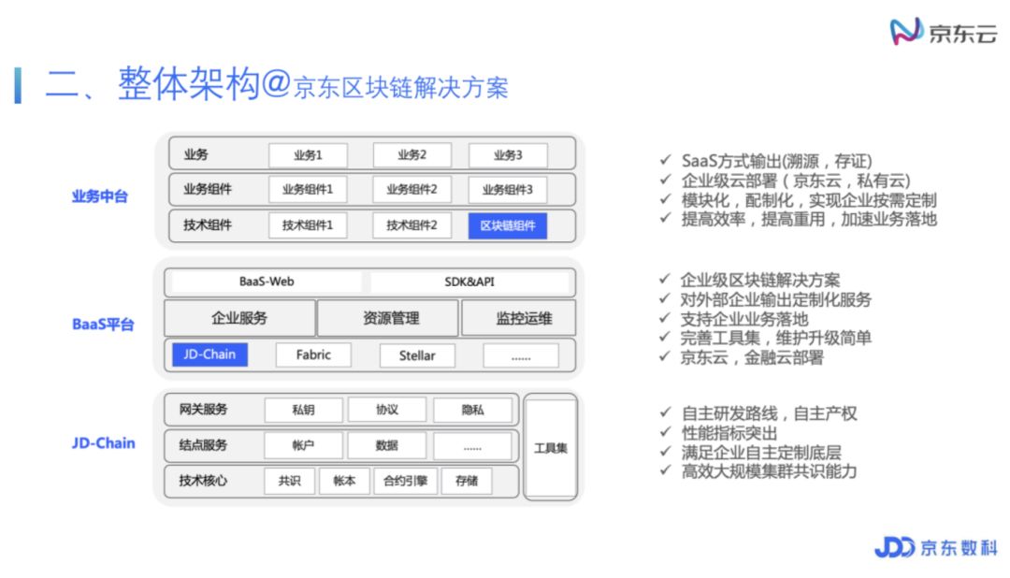Click the Stellar box
This screenshot has width=1010, height=578.
417,355
